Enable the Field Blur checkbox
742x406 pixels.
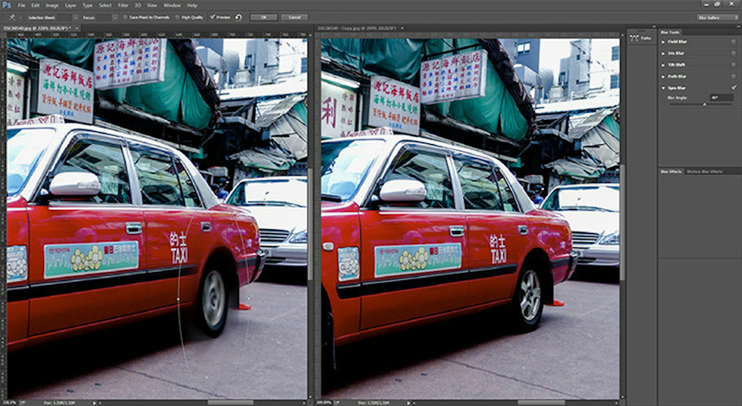click(733, 42)
